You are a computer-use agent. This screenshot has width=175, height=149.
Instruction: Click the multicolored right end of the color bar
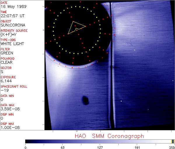[x=173, y=141]
